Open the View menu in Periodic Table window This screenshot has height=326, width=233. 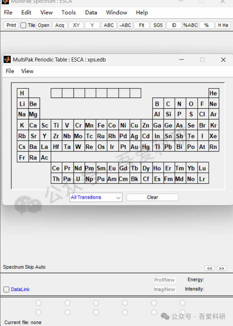27,71
